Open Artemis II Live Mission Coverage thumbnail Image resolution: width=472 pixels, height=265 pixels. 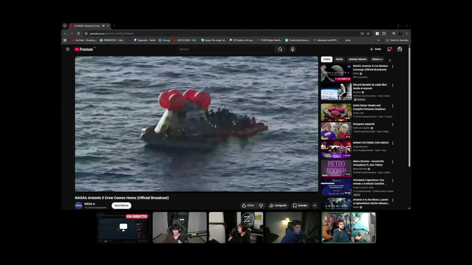[x=336, y=73]
